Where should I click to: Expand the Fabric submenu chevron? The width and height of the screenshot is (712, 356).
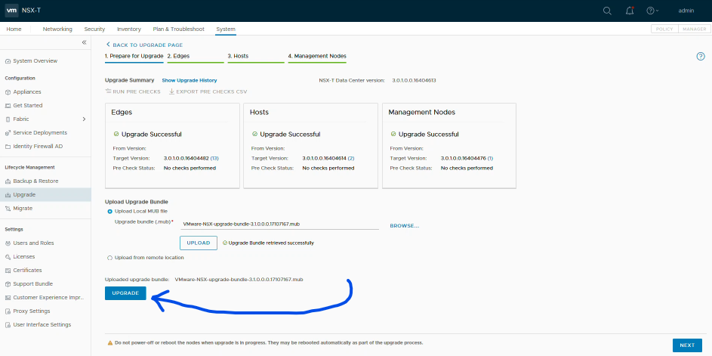pos(84,119)
